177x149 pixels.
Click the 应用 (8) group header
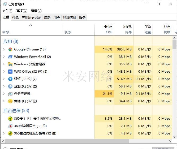pyautogui.click(x=11, y=41)
